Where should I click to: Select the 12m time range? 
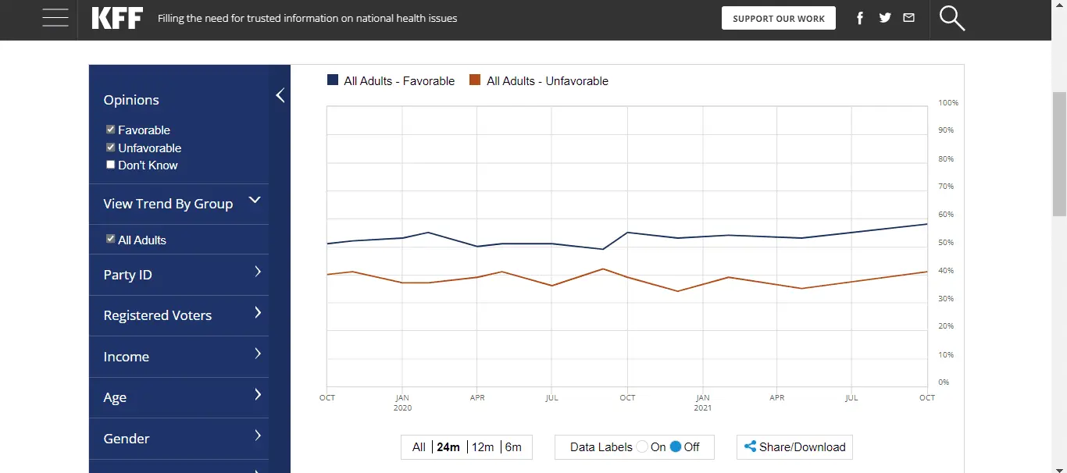pyautogui.click(x=483, y=447)
